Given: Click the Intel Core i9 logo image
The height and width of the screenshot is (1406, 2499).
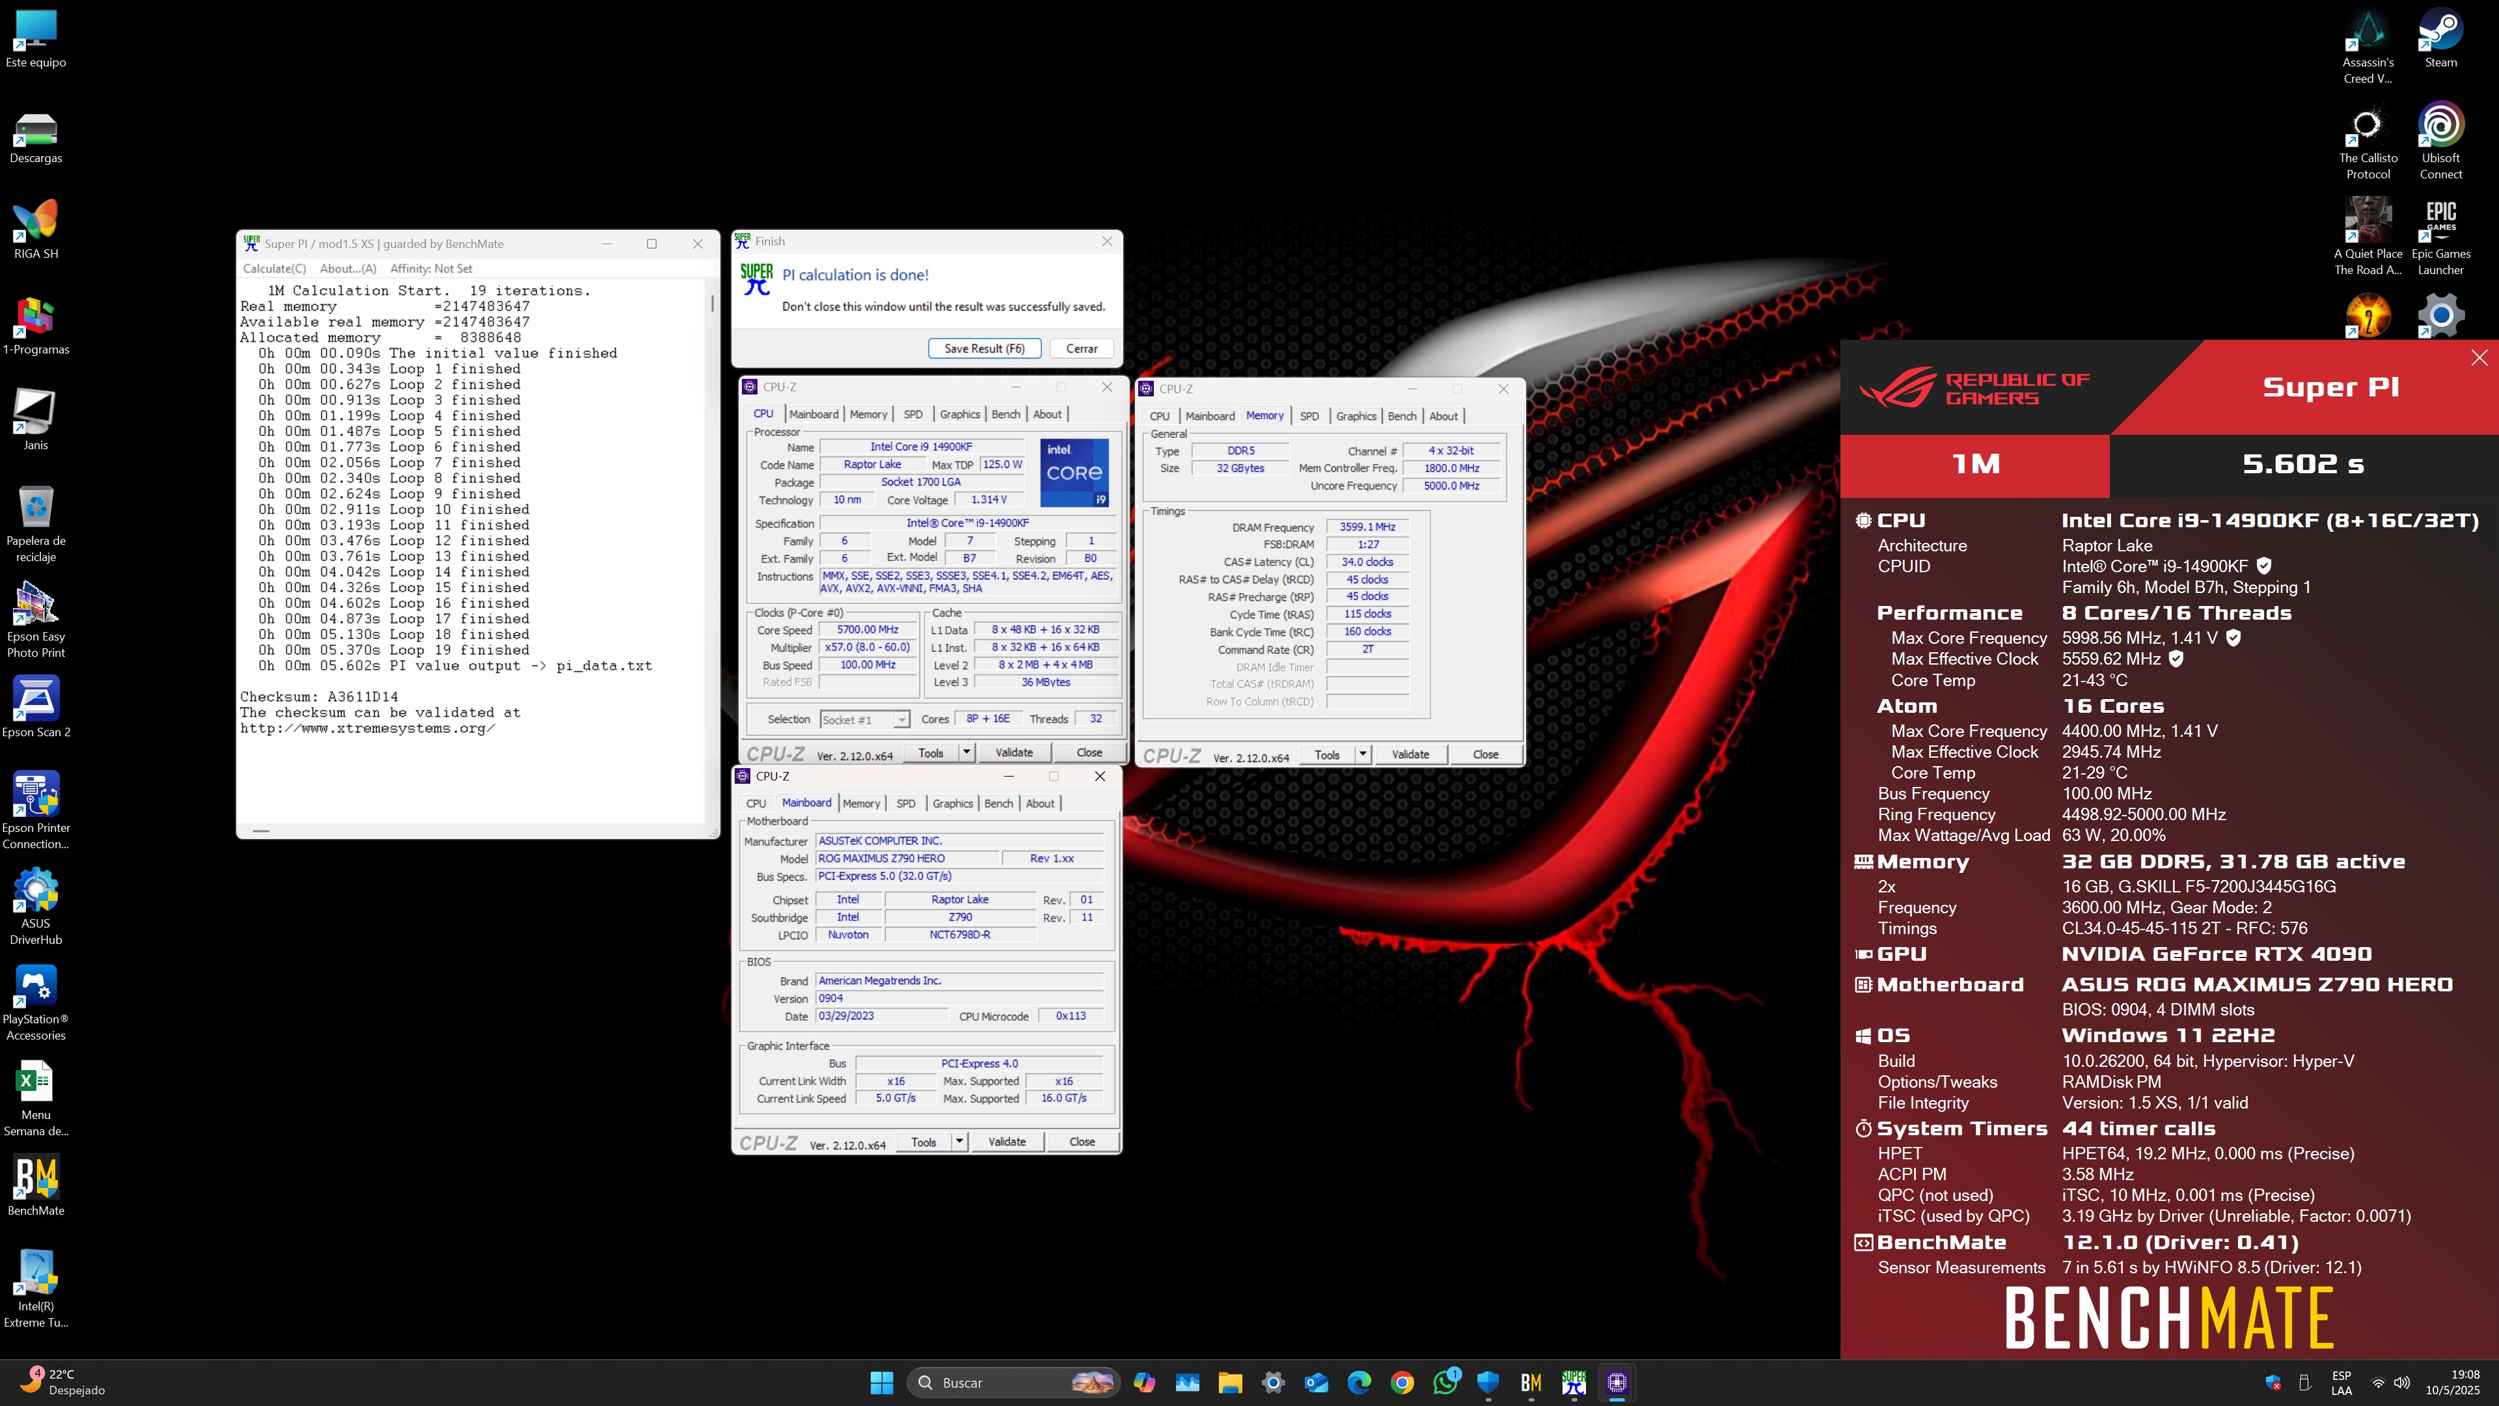Looking at the screenshot, I should (1074, 473).
